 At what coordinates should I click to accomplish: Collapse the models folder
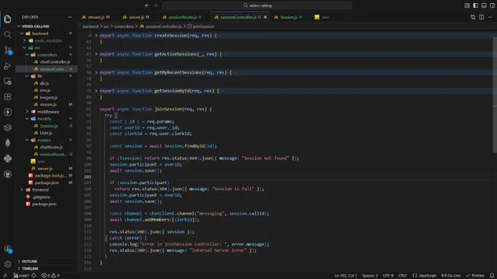coord(27,119)
